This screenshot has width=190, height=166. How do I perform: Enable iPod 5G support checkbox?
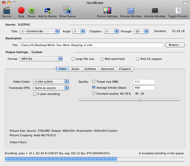137,59
